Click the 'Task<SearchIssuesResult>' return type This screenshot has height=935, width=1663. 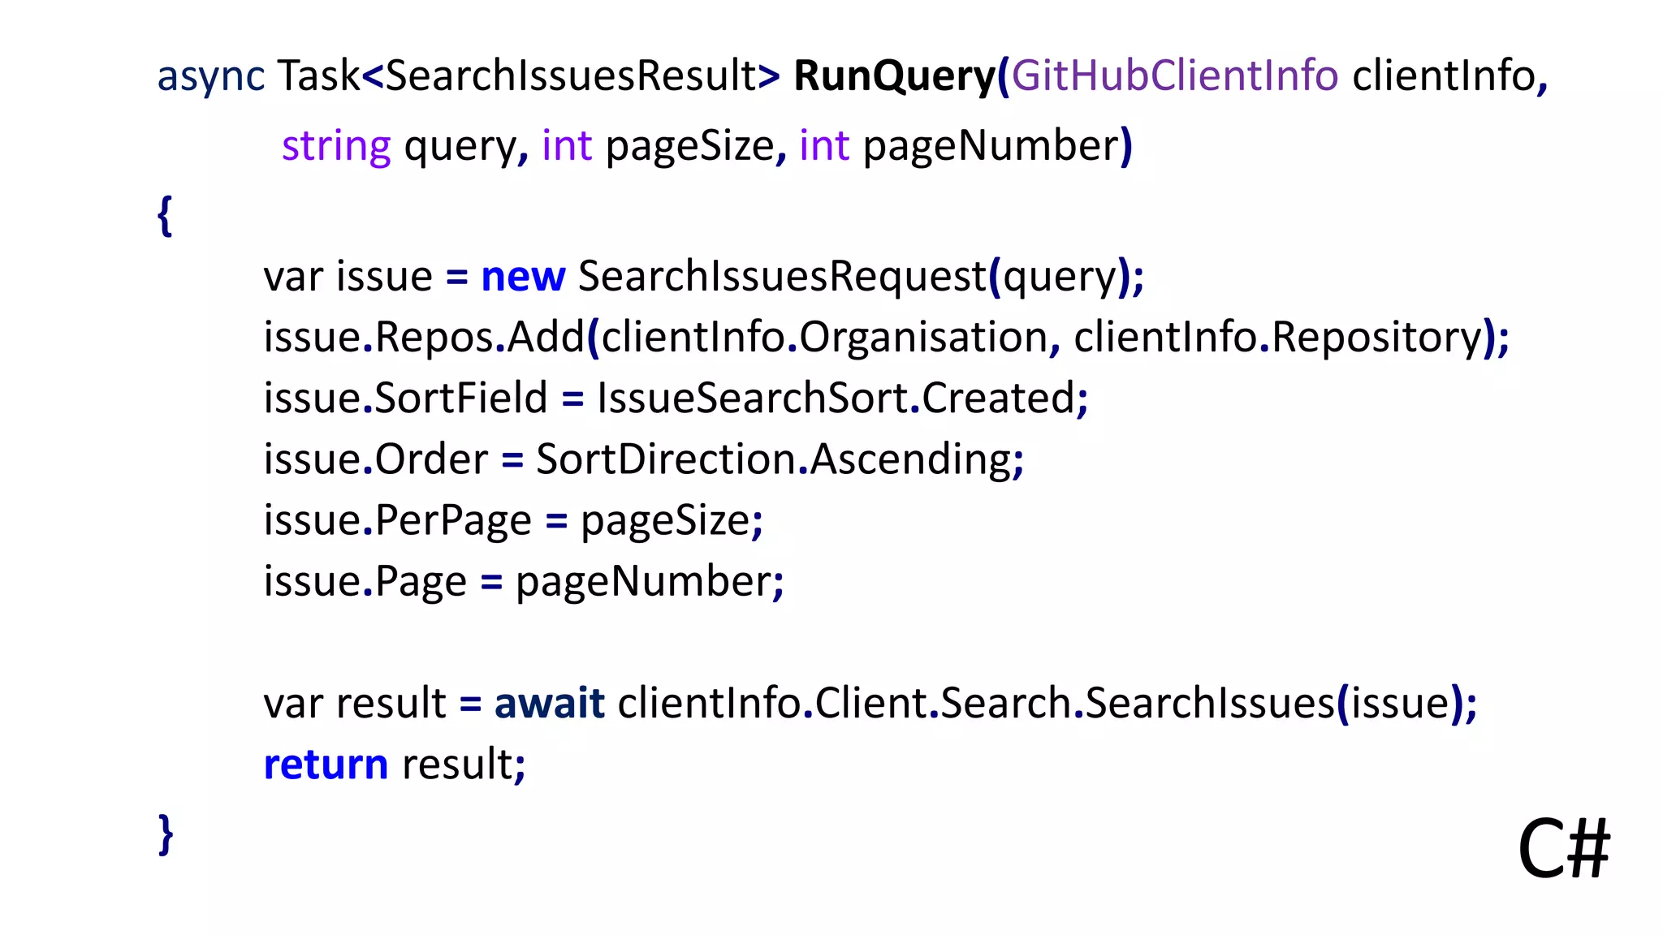pos(529,75)
